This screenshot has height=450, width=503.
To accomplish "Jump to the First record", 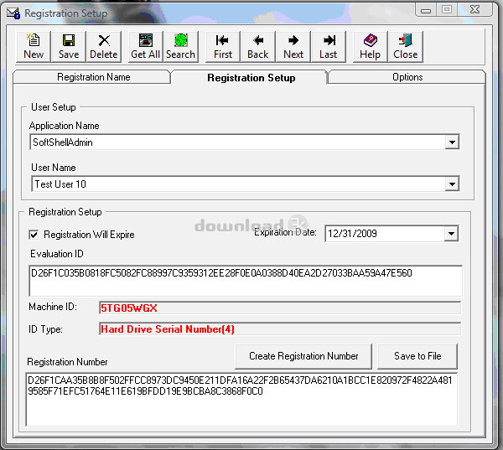I will pos(223,46).
